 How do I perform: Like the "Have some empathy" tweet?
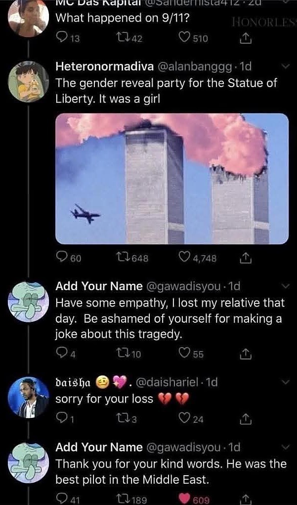pos(185,354)
